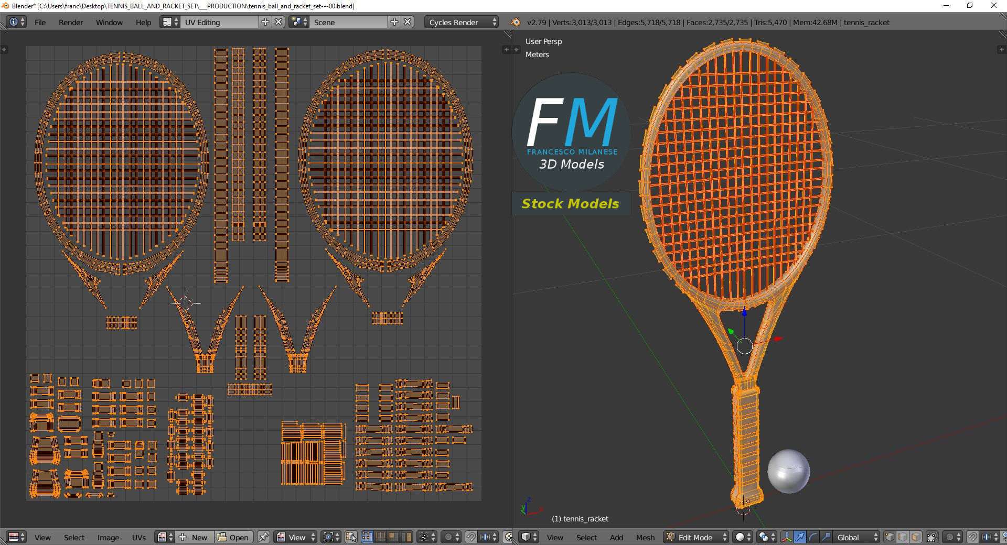Viewport: 1007px width, 545px height.
Task: Select mesh vertex select mode
Action: pyautogui.click(x=890, y=537)
